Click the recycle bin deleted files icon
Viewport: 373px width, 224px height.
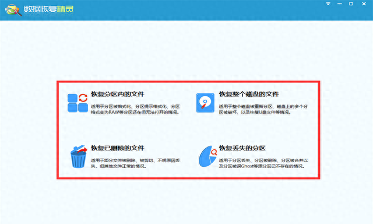[79, 157]
